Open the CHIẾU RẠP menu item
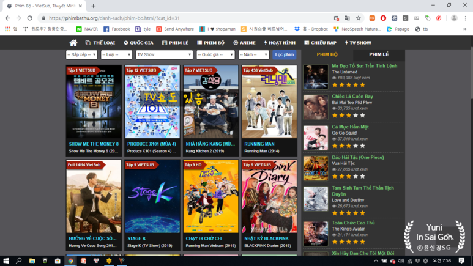The image size is (473, 266). coord(321,43)
